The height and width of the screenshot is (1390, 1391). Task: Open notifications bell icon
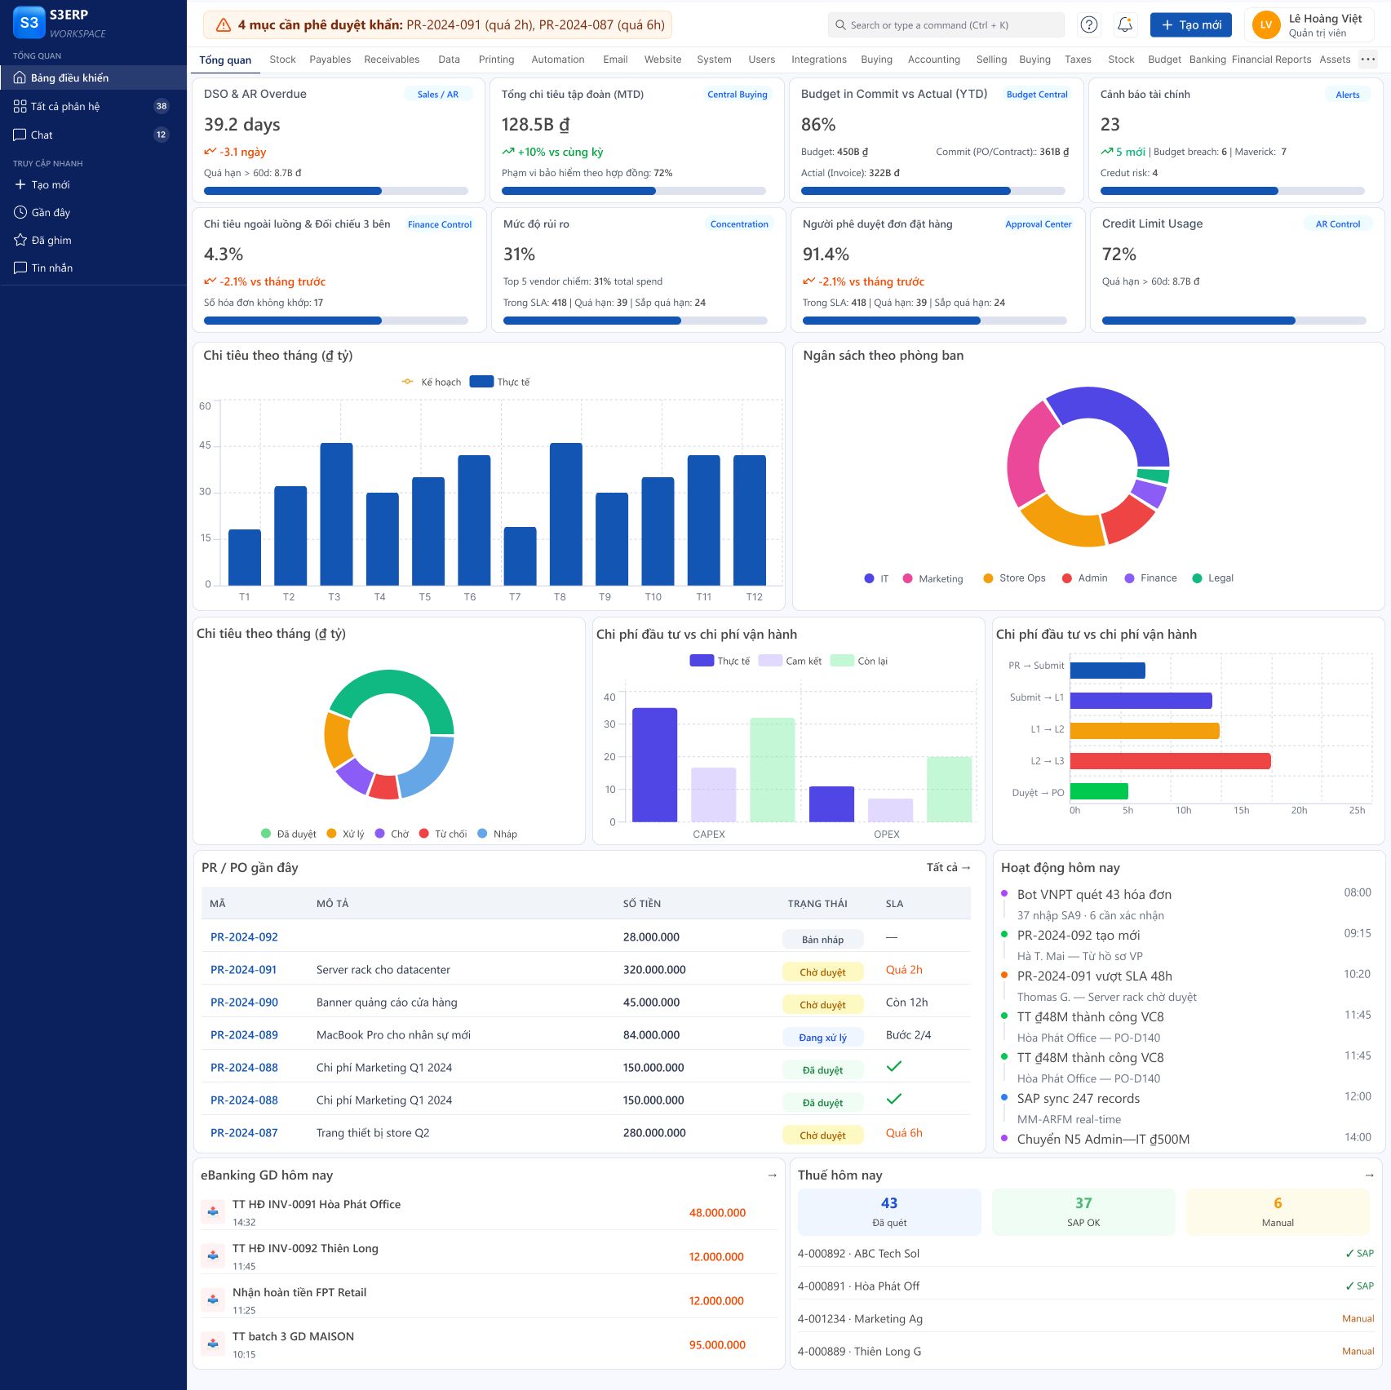click(1124, 24)
